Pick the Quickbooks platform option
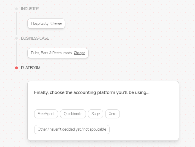Image resolution: width=195 pixels, height=147 pixels. coord(73,114)
